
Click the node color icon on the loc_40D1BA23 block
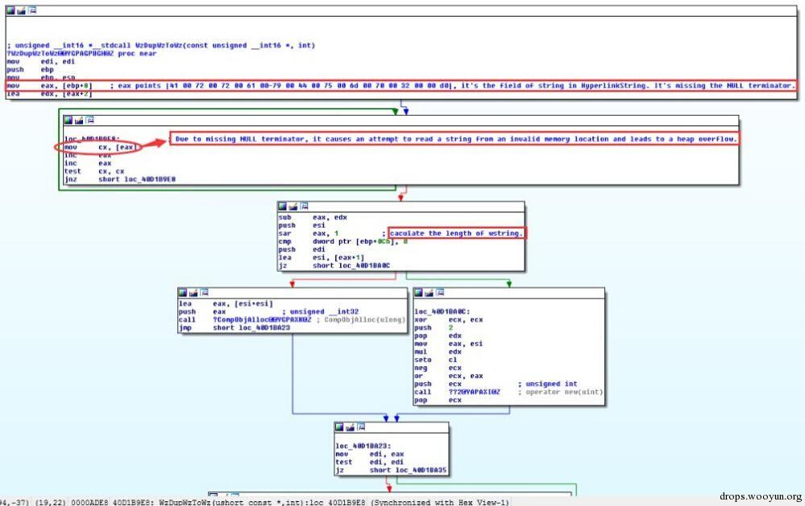coord(341,426)
